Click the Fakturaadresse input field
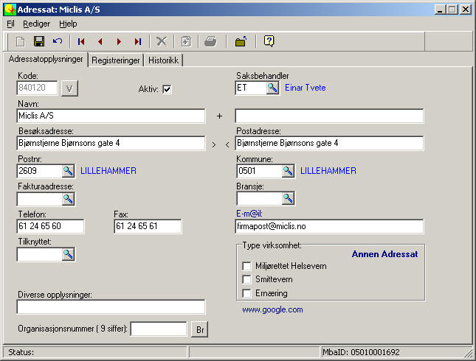The height and width of the screenshot is (361, 476). pos(39,199)
